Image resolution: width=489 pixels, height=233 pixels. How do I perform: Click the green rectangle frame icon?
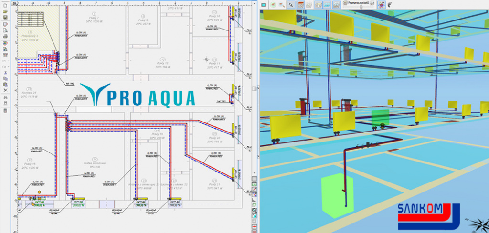(254, 205)
